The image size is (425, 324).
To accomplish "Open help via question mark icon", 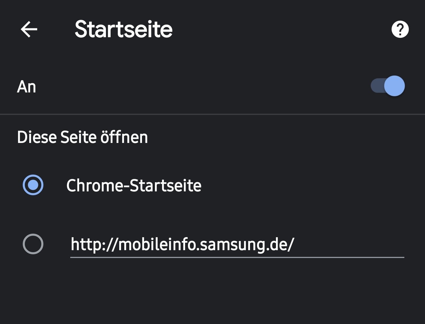I will tap(400, 29).
